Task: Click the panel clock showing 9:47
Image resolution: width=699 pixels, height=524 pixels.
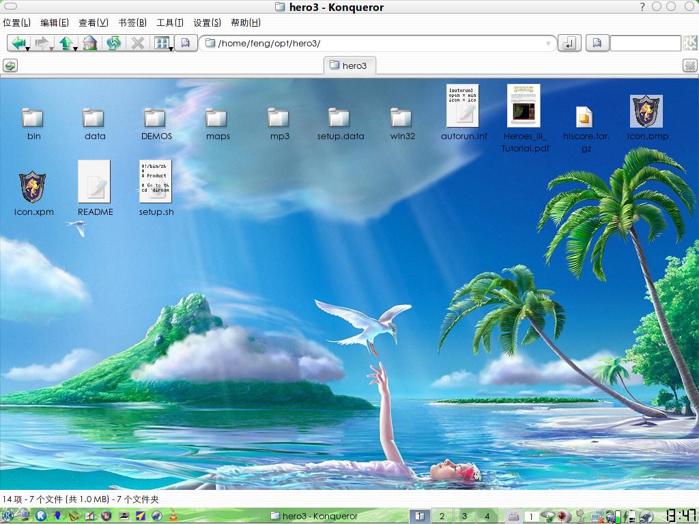Action: point(681,516)
